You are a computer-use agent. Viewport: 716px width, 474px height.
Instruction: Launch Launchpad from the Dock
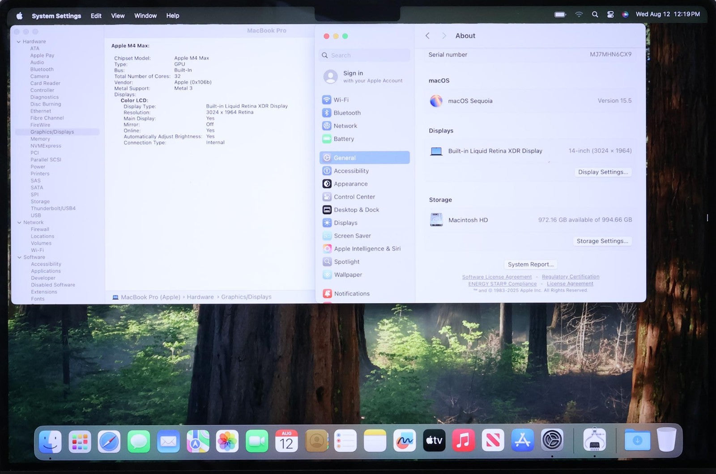(80, 441)
